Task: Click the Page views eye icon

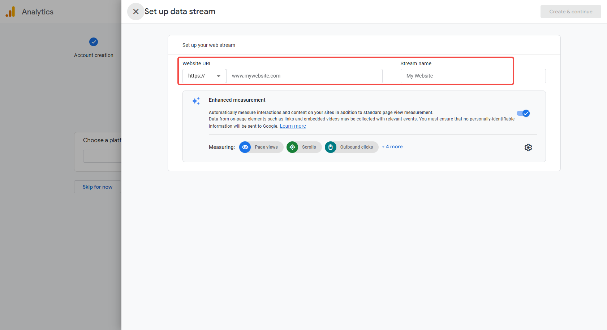Action: 245,147
